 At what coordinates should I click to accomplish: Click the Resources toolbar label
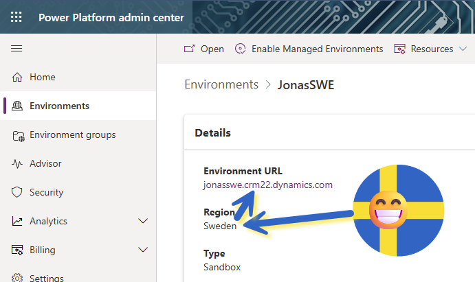coord(432,49)
